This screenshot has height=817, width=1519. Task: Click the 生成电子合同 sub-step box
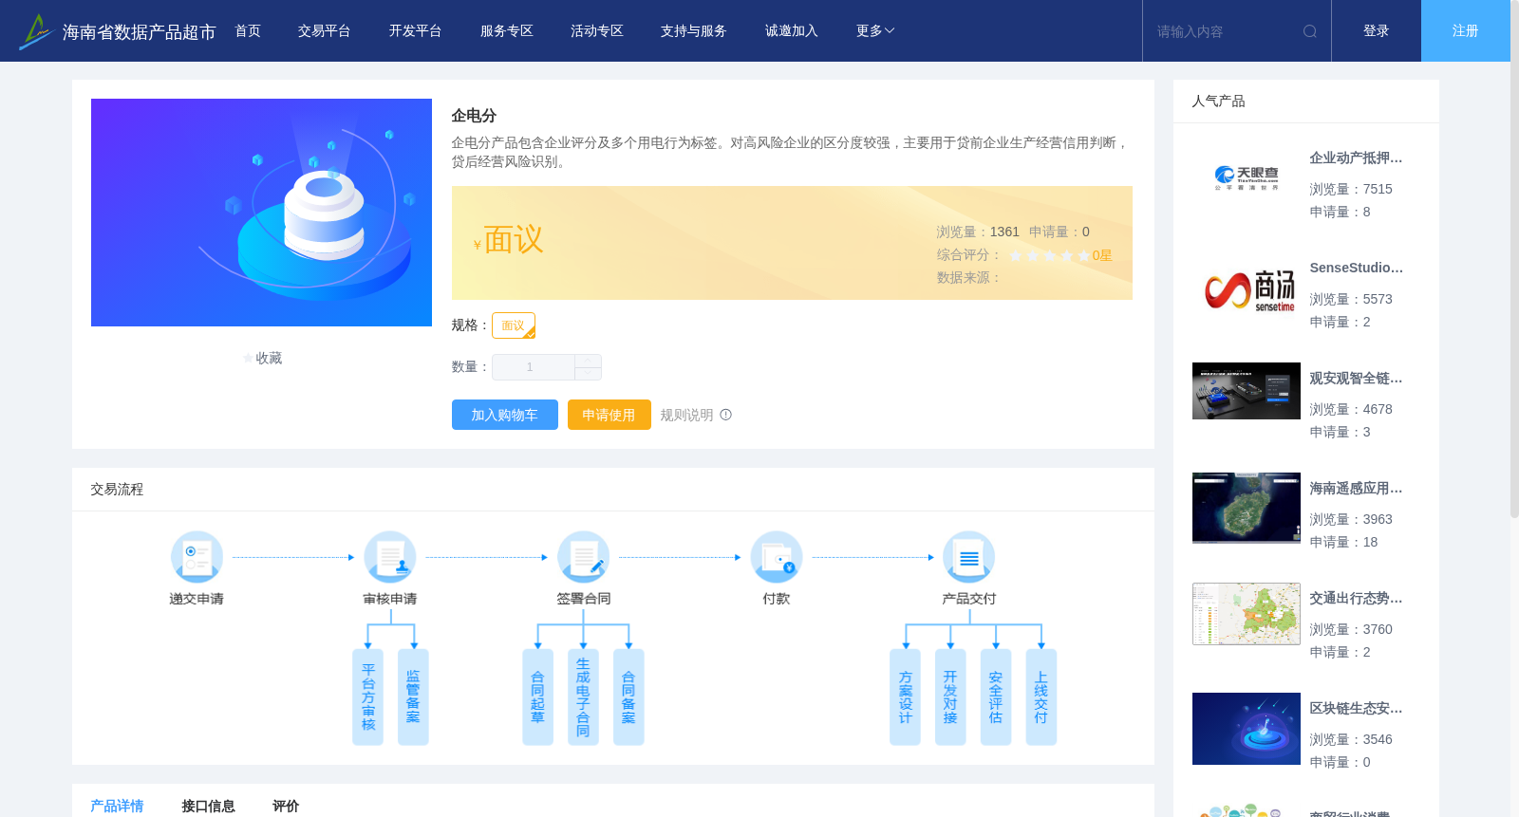[x=583, y=697]
